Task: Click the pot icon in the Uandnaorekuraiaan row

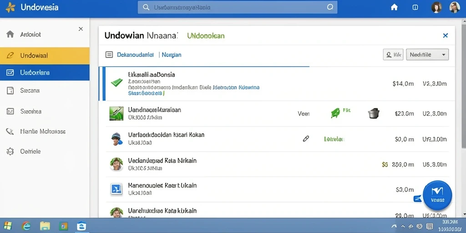Action: pyautogui.click(x=374, y=113)
